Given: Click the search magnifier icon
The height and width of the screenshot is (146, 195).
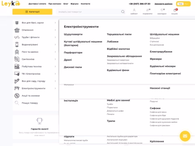Looking at the screenshot, I should 123,12.
